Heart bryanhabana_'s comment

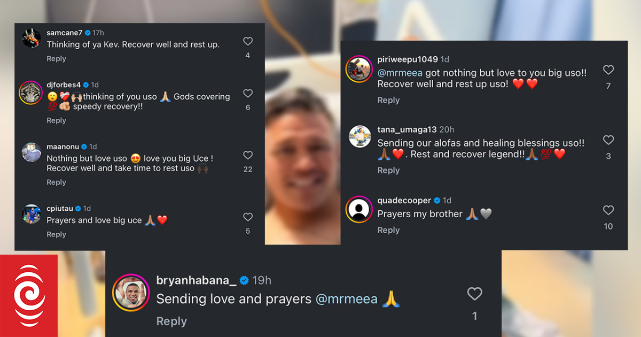474,294
